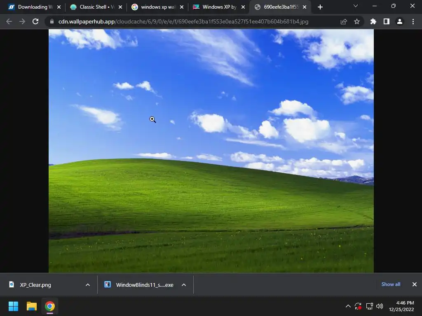Restore down the Chrome window
The width and height of the screenshot is (422, 316).
[394, 6]
